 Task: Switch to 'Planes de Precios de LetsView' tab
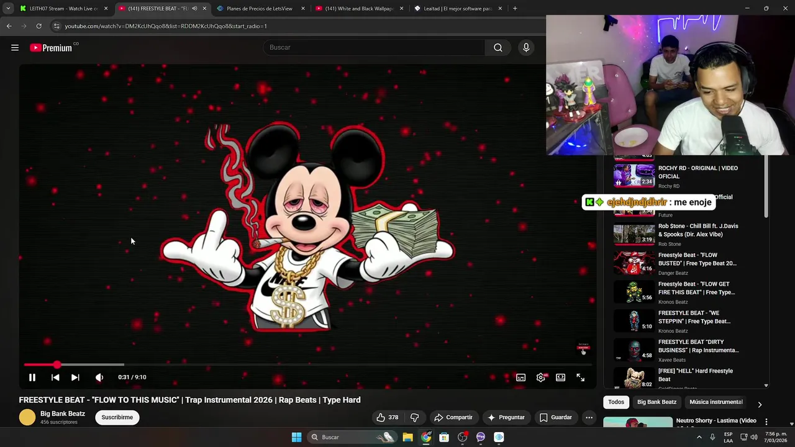tap(260, 9)
